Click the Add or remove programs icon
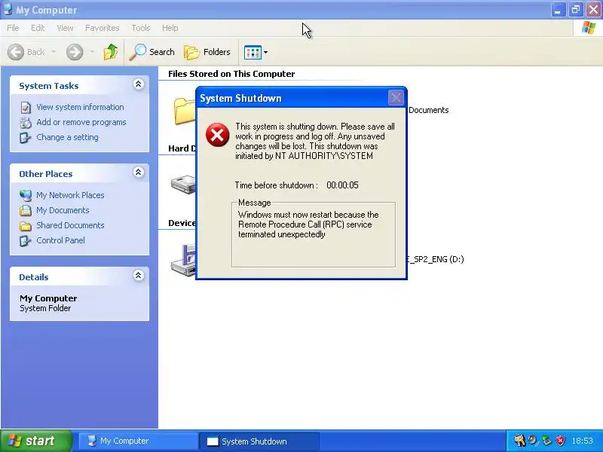 [x=26, y=123]
